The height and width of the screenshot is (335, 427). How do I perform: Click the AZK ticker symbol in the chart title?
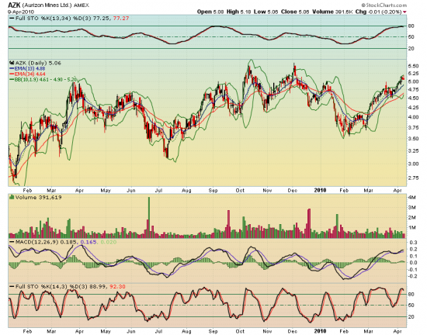[x=14, y=5]
